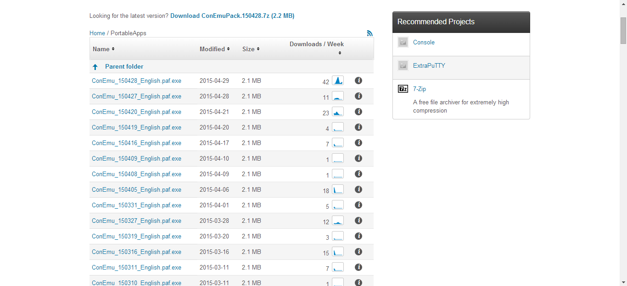Click the 7-Zip logo icon
The image size is (627, 286).
pyautogui.click(x=403, y=89)
